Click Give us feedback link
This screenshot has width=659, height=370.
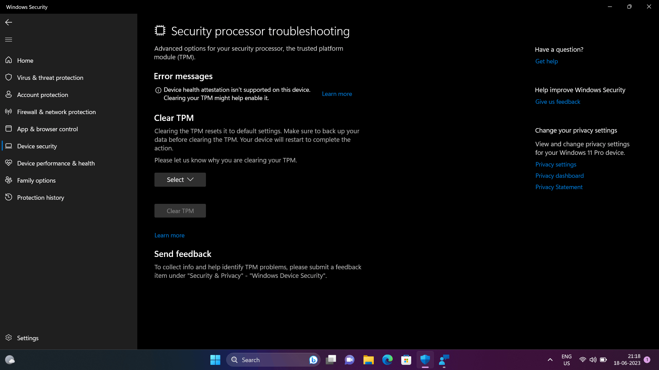[557, 102]
